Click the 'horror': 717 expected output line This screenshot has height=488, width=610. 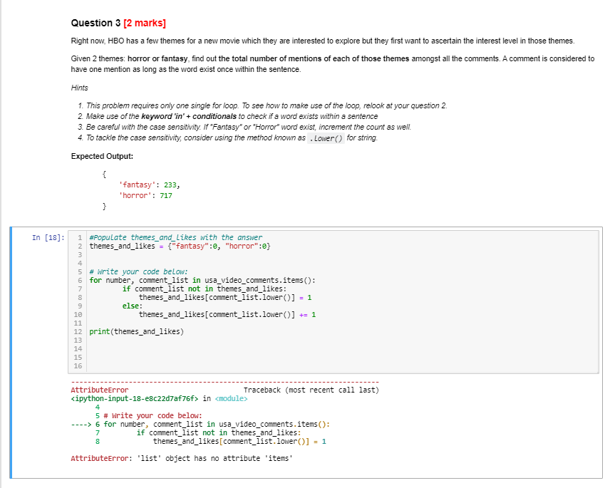tap(145, 196)
